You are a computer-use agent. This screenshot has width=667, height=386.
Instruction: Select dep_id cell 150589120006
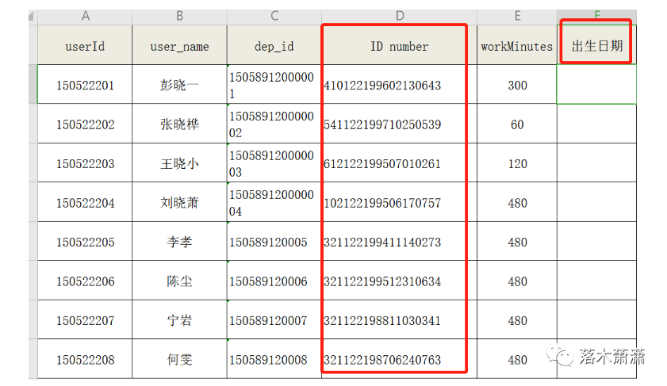click(x=274, y=281)
